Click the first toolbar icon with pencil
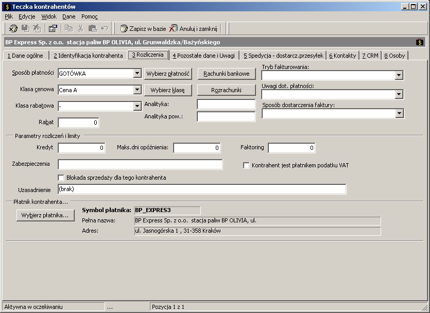Image resolution: width=430 pixels, height=313 pixels. click(x=12, y=28)
